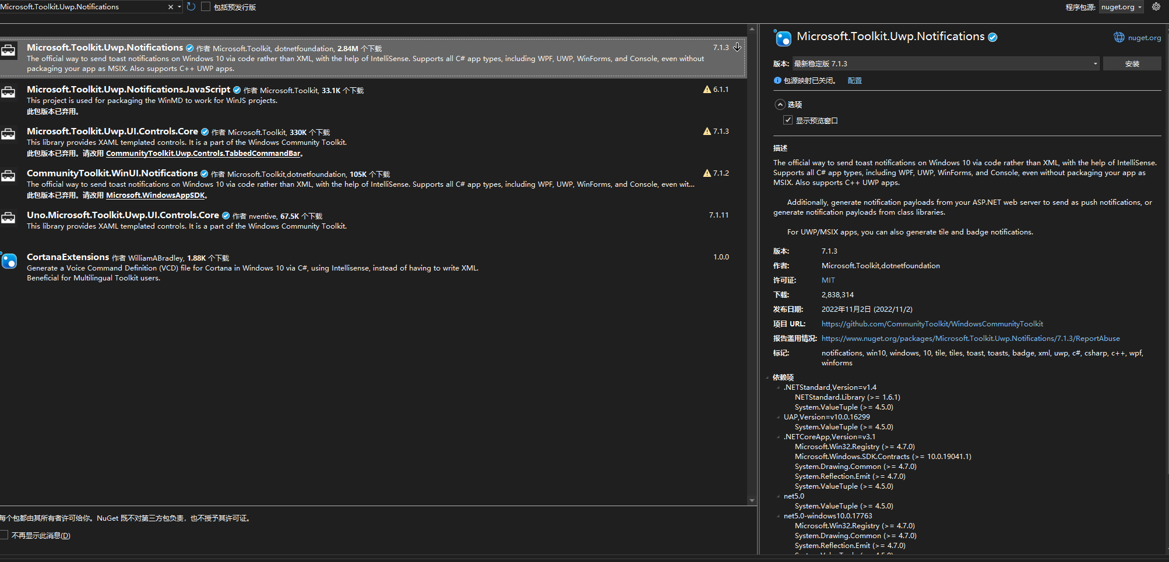This screenshot has width=1169, height=562.
Task: Click the warning icon beside version 6.1.1
Action: [x=707, y=90]
